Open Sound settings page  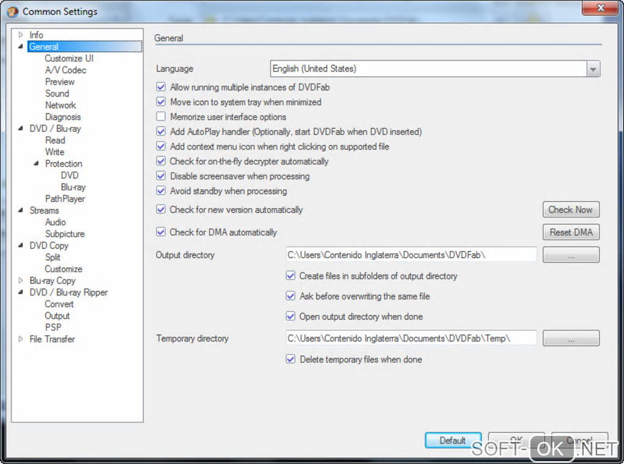click(57, 93)
